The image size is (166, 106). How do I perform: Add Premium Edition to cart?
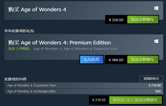click(x=143, y=60)
